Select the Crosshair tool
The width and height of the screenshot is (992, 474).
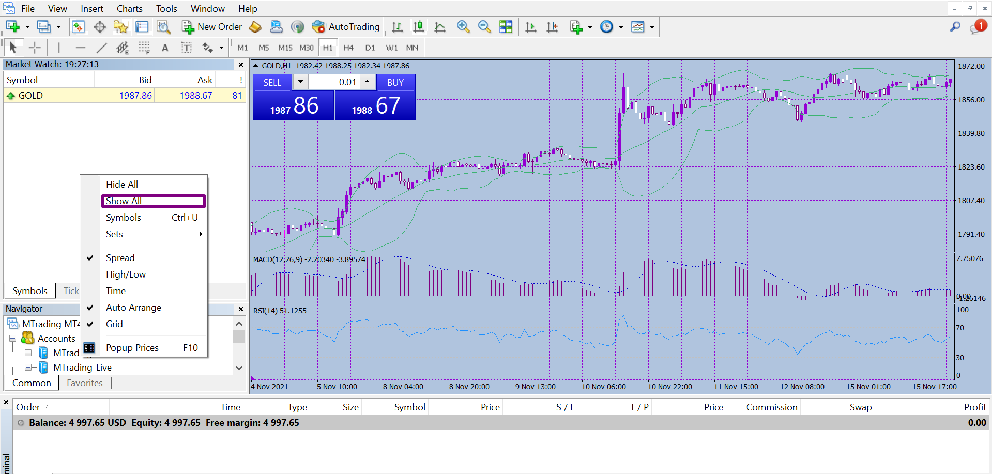pyautogui.click(x=35, y=48)
